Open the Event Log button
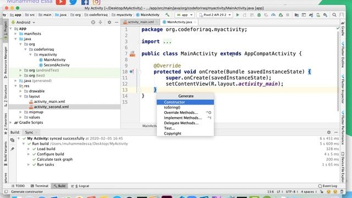 [x=328, y=186]
